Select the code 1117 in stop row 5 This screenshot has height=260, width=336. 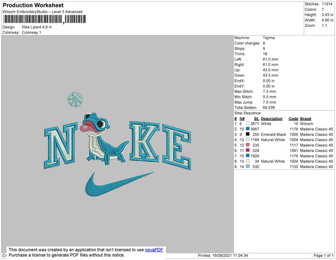[x=294, y=145]
